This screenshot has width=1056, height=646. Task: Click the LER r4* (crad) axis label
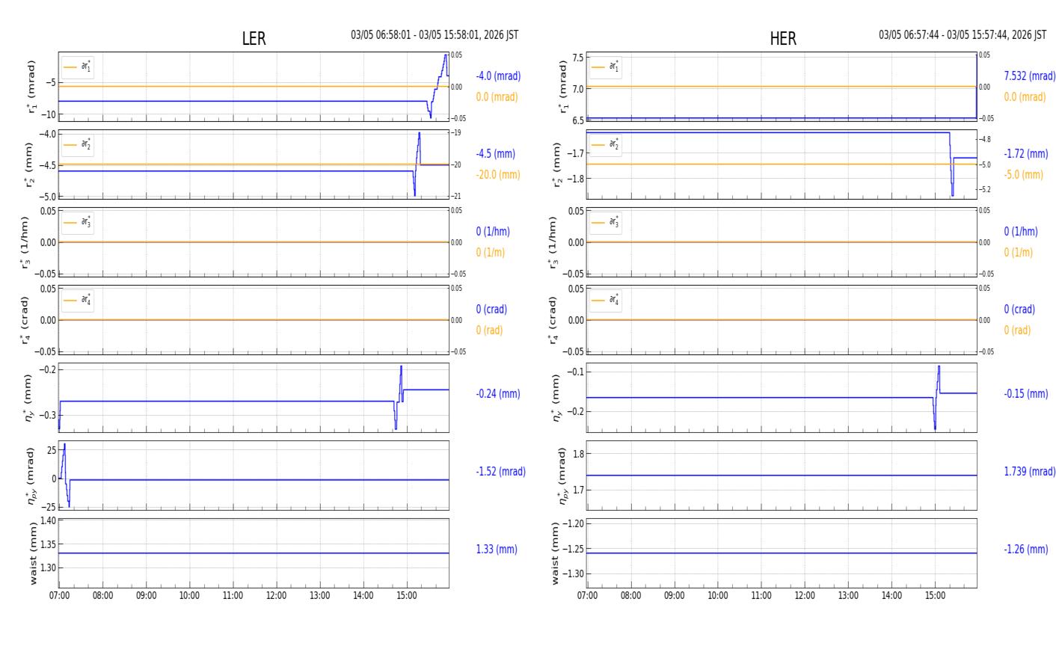point(26,320)
